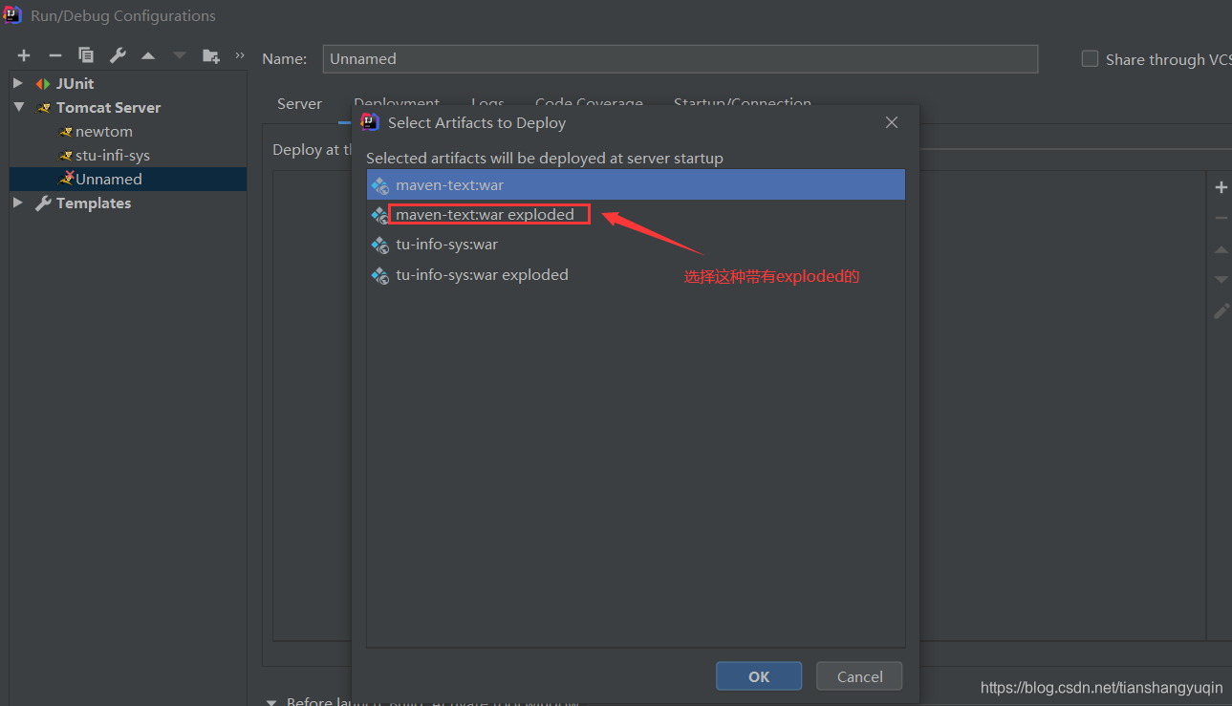Click maven-text:war exploded artifact icon
This screenshot has height=706, width=1232.
coord(379,215)
